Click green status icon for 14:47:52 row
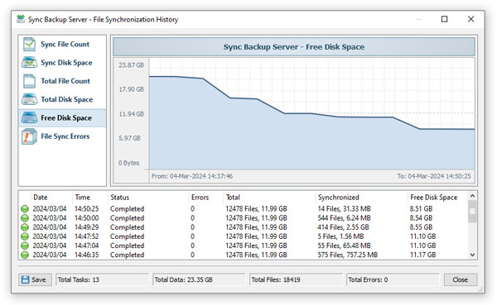This screenshot has width=497, height=305. 25,236
